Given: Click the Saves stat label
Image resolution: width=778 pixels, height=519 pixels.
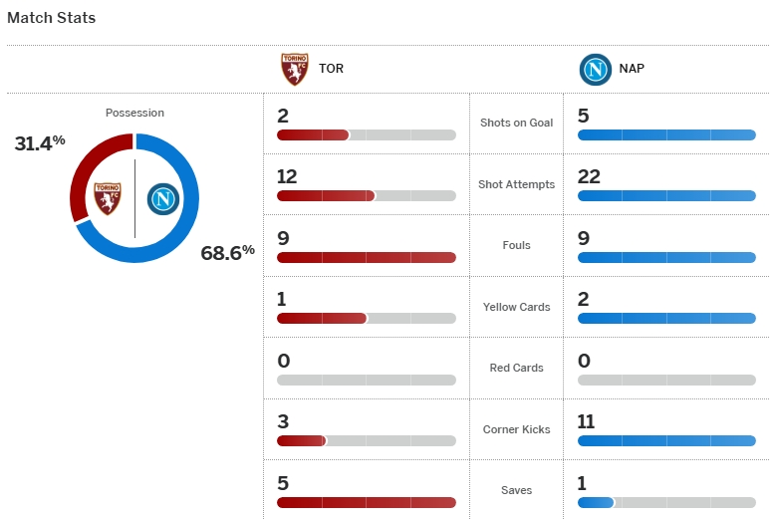Looking at the screenshot, I should click(x=516, y=490).
